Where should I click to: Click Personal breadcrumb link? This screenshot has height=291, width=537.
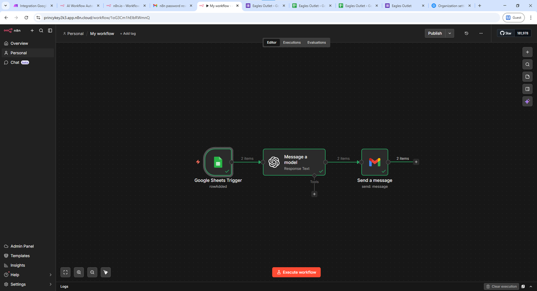[x=73, y=34]
